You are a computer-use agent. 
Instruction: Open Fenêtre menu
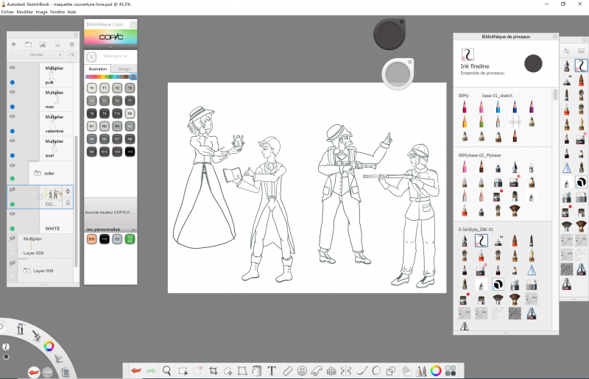tap(57, 12)
